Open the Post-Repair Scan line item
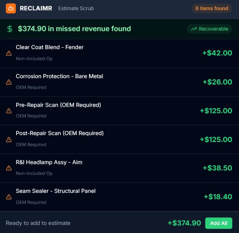 click(60, 133)
